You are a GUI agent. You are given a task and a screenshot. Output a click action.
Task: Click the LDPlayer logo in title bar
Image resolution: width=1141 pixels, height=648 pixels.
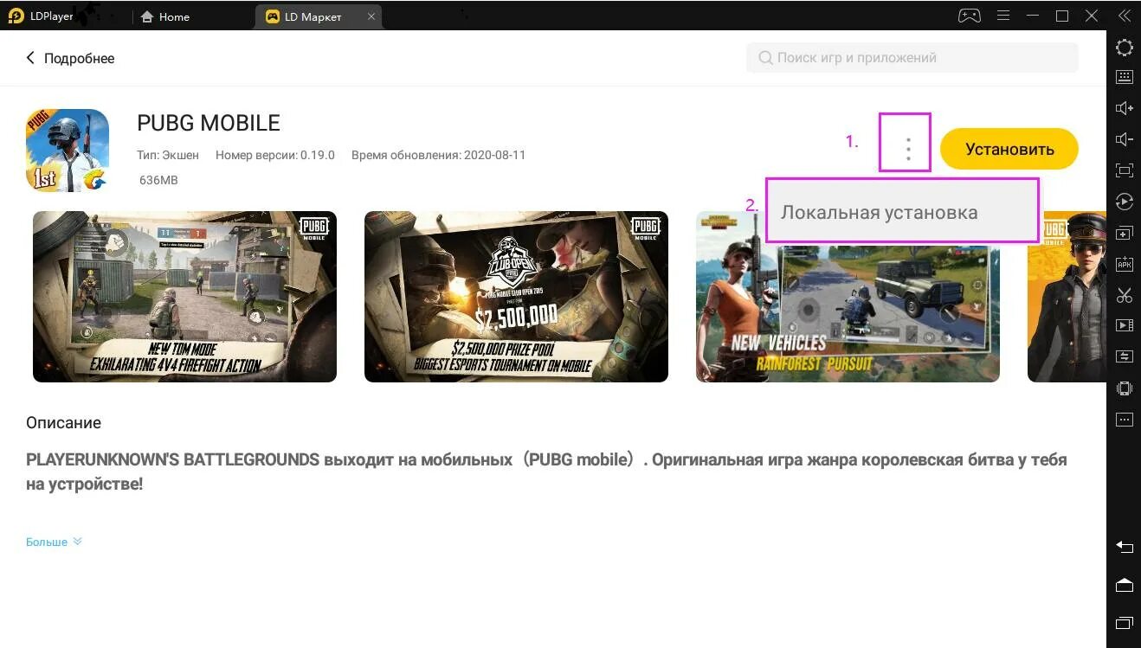tap(16, 16)
